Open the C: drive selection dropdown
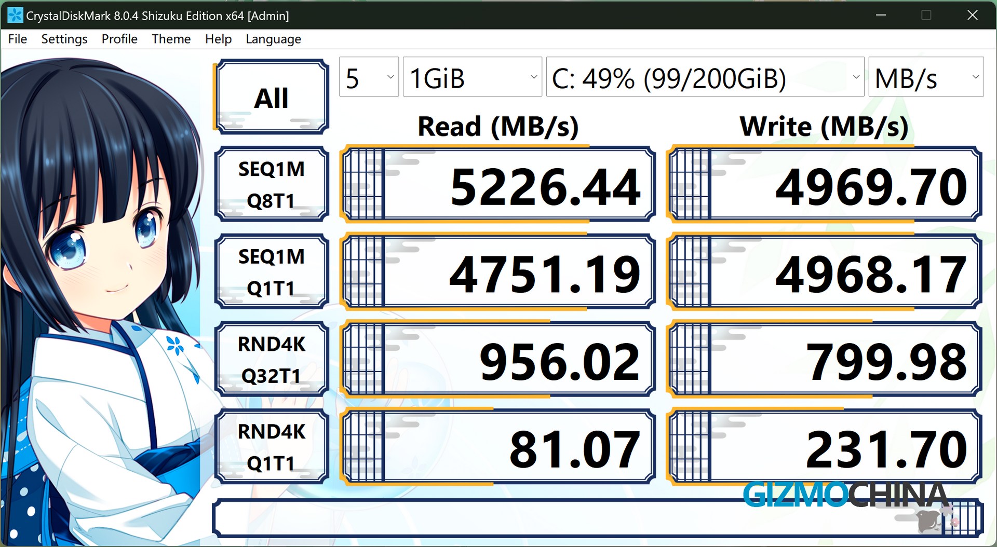 click(705, 77)
